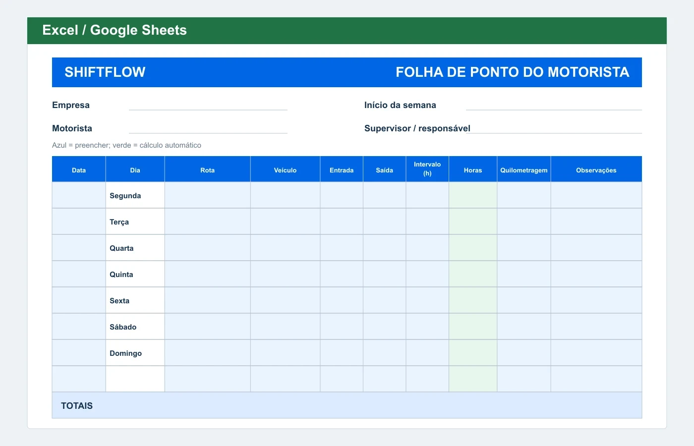The height and width of the screenshot is (446, 694).
Task: Select the Observações column header
Action: [x=596, y=169]
